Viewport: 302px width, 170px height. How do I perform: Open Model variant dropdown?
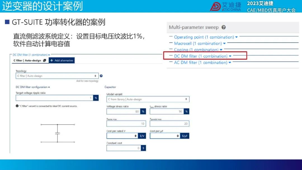pyautogui.click(x=148, y=99)
